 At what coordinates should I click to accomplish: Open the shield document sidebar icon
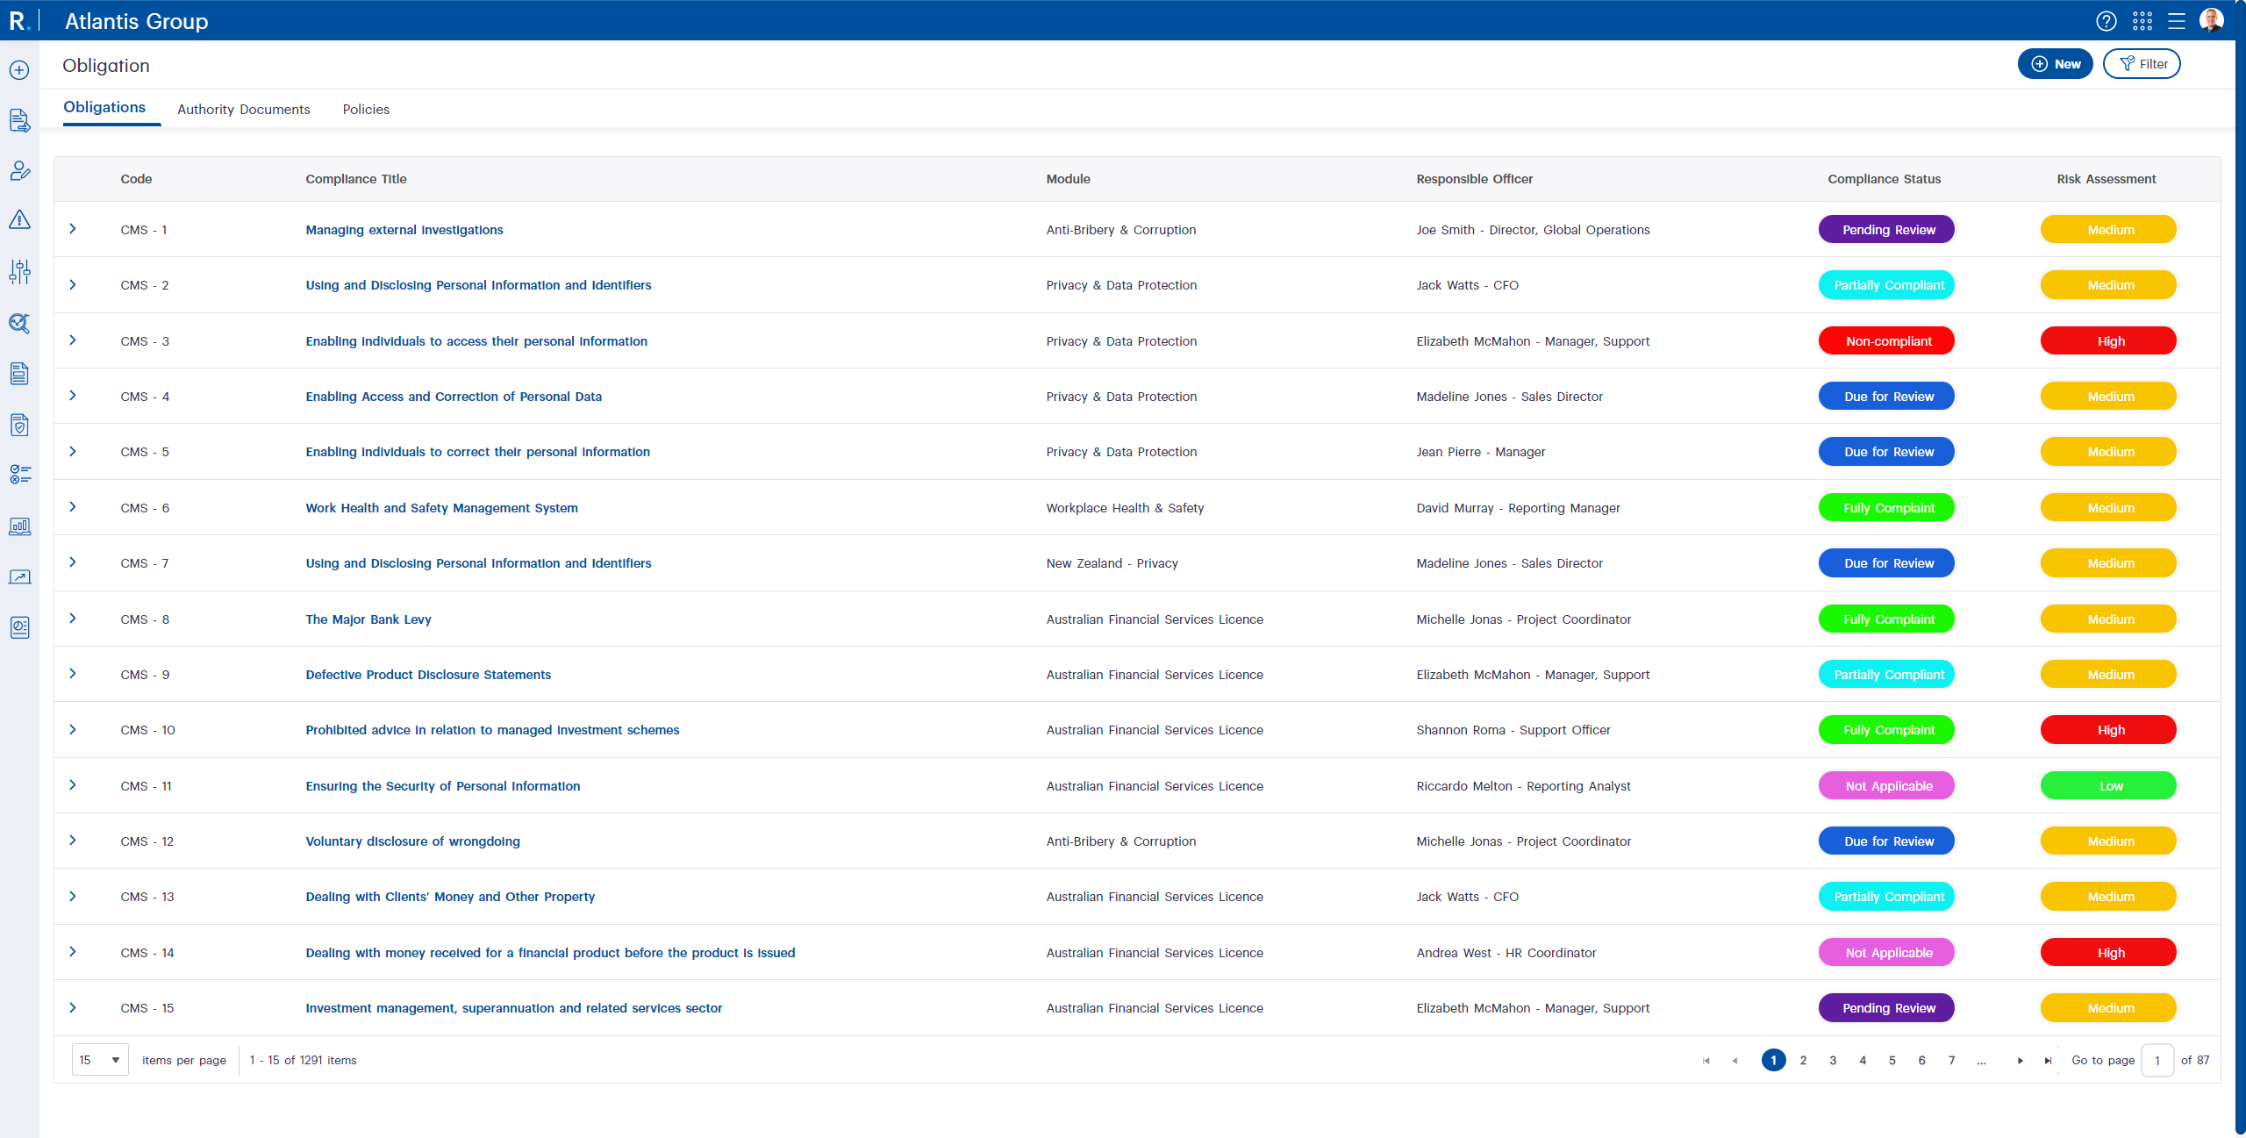19,426
